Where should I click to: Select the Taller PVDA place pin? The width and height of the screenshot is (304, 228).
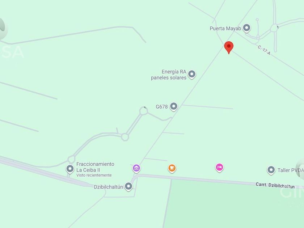pyautogui.click(x=271, y=170)
